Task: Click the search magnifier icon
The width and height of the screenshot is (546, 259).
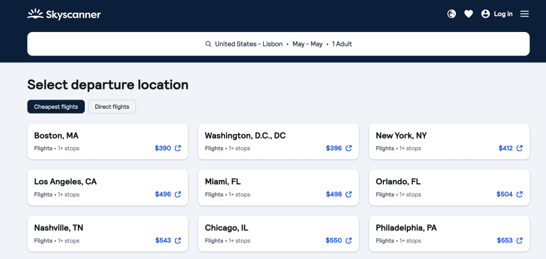Action: tap(208, 44)
